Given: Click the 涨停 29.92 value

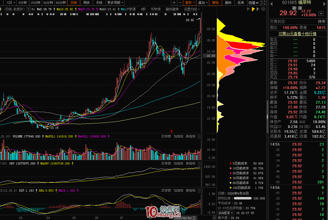Looking at the screenshot, I should click(292, 112).
